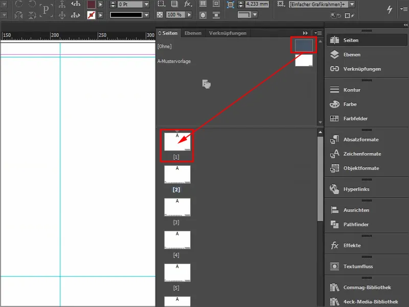Open stroke style line dropdown
Screen dimensions: 409x307
pyautogui.click(x=147, y=15)
